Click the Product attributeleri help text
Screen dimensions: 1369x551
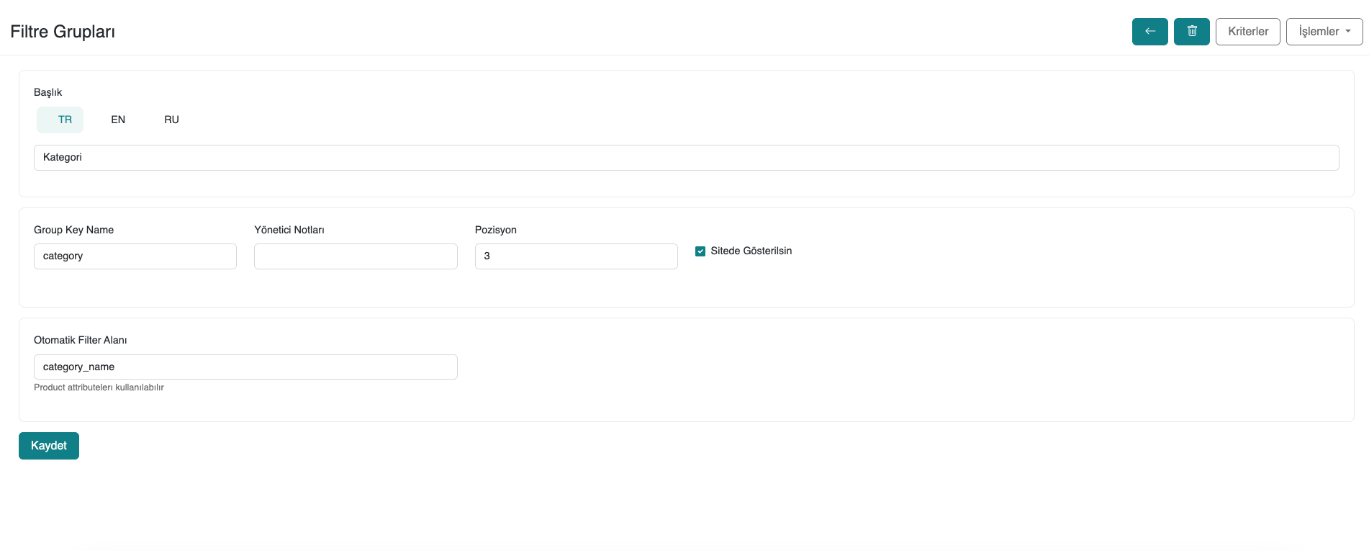99,388
